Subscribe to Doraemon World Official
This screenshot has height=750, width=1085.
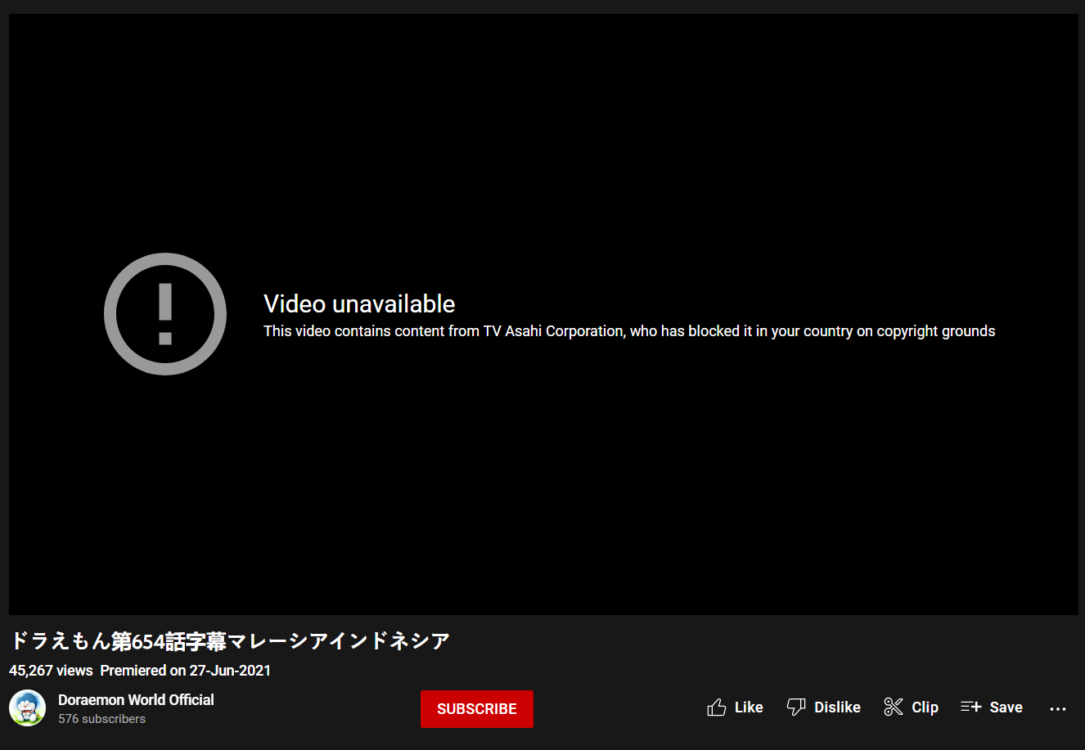tap(477, 709)
